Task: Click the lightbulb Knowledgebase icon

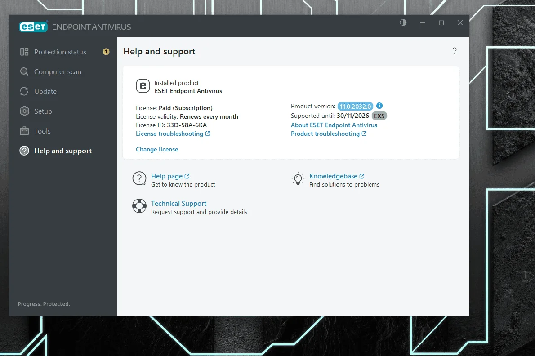Action: pyautogui.click(x=298, y=178)
